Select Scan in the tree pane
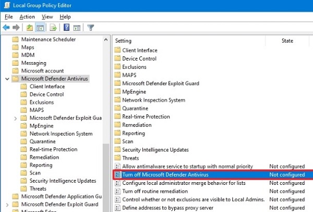313x212 pixels. [x=35, y=173]
